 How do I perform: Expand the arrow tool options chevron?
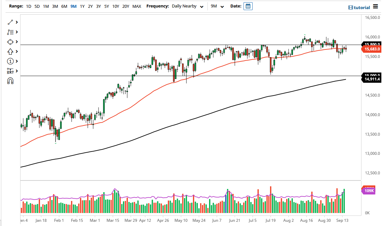(16, 51)
